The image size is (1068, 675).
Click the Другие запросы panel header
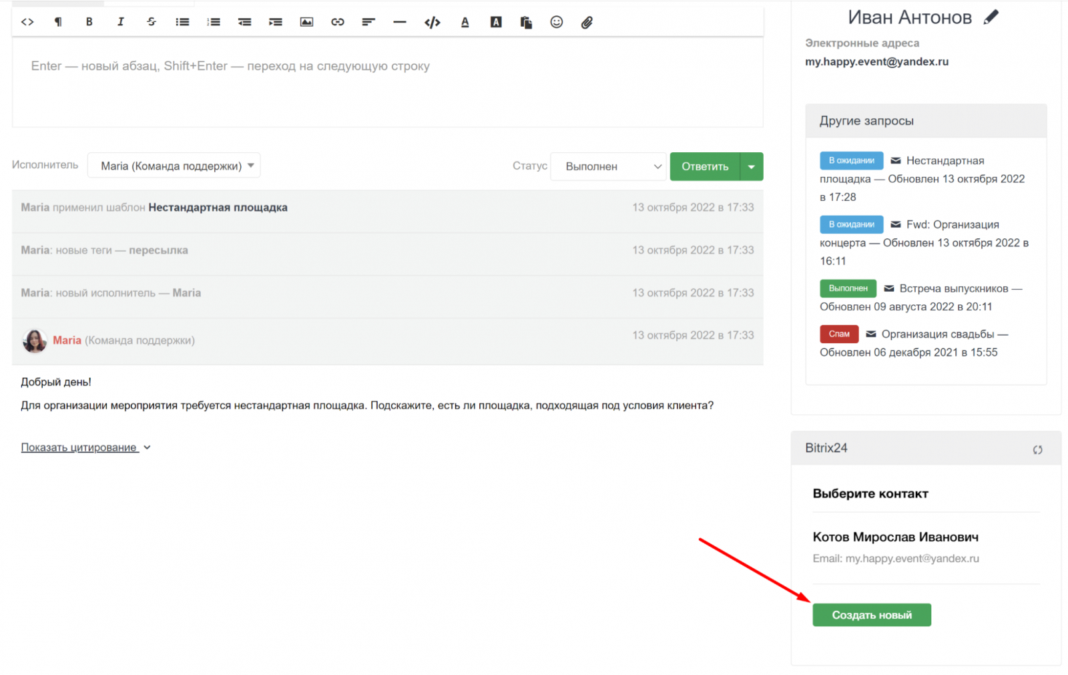click(x=926, y=121)
